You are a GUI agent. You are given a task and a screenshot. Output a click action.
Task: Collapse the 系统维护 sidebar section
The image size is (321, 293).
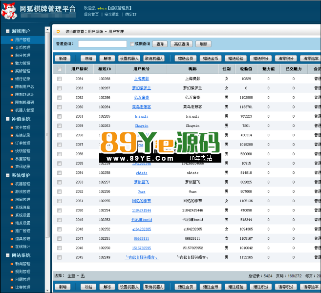[x=7, y=175]
